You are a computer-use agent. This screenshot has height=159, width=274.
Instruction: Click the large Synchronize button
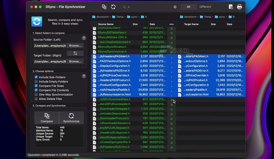71,118
